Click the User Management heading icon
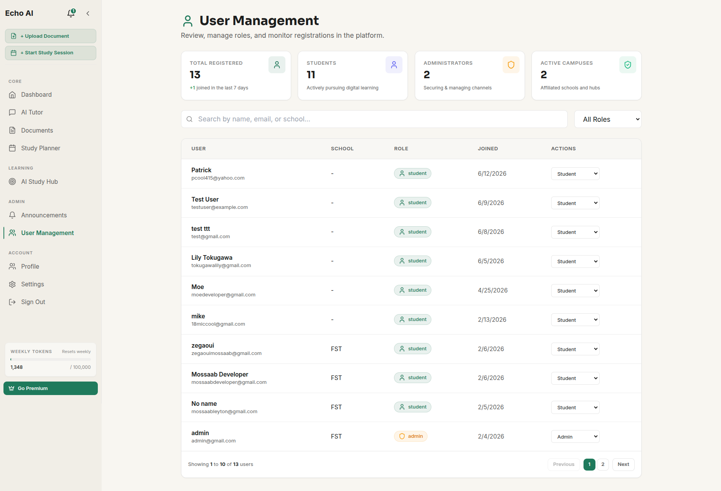This screenshot has width=721, height=491. point(188,21)
